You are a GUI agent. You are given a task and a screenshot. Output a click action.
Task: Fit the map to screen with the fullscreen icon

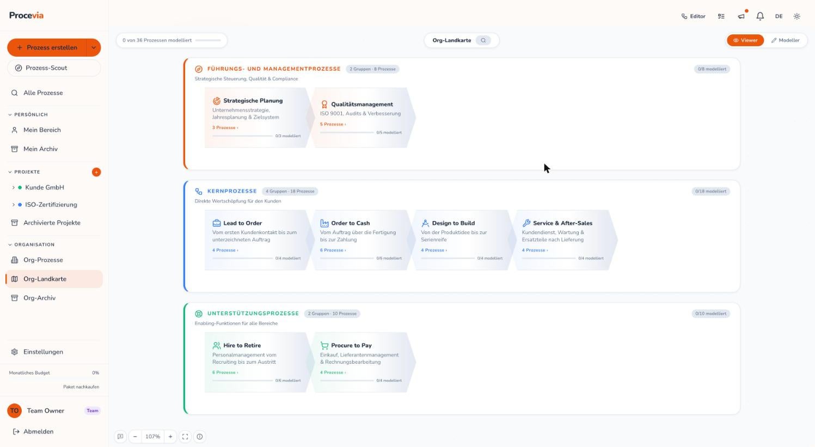185,437
